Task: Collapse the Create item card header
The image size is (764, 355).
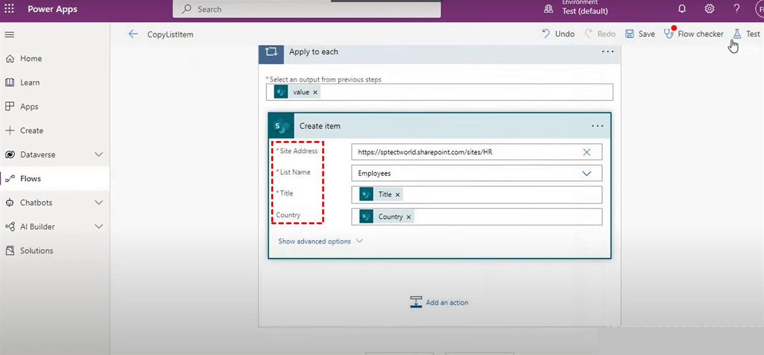Action: 440,126
